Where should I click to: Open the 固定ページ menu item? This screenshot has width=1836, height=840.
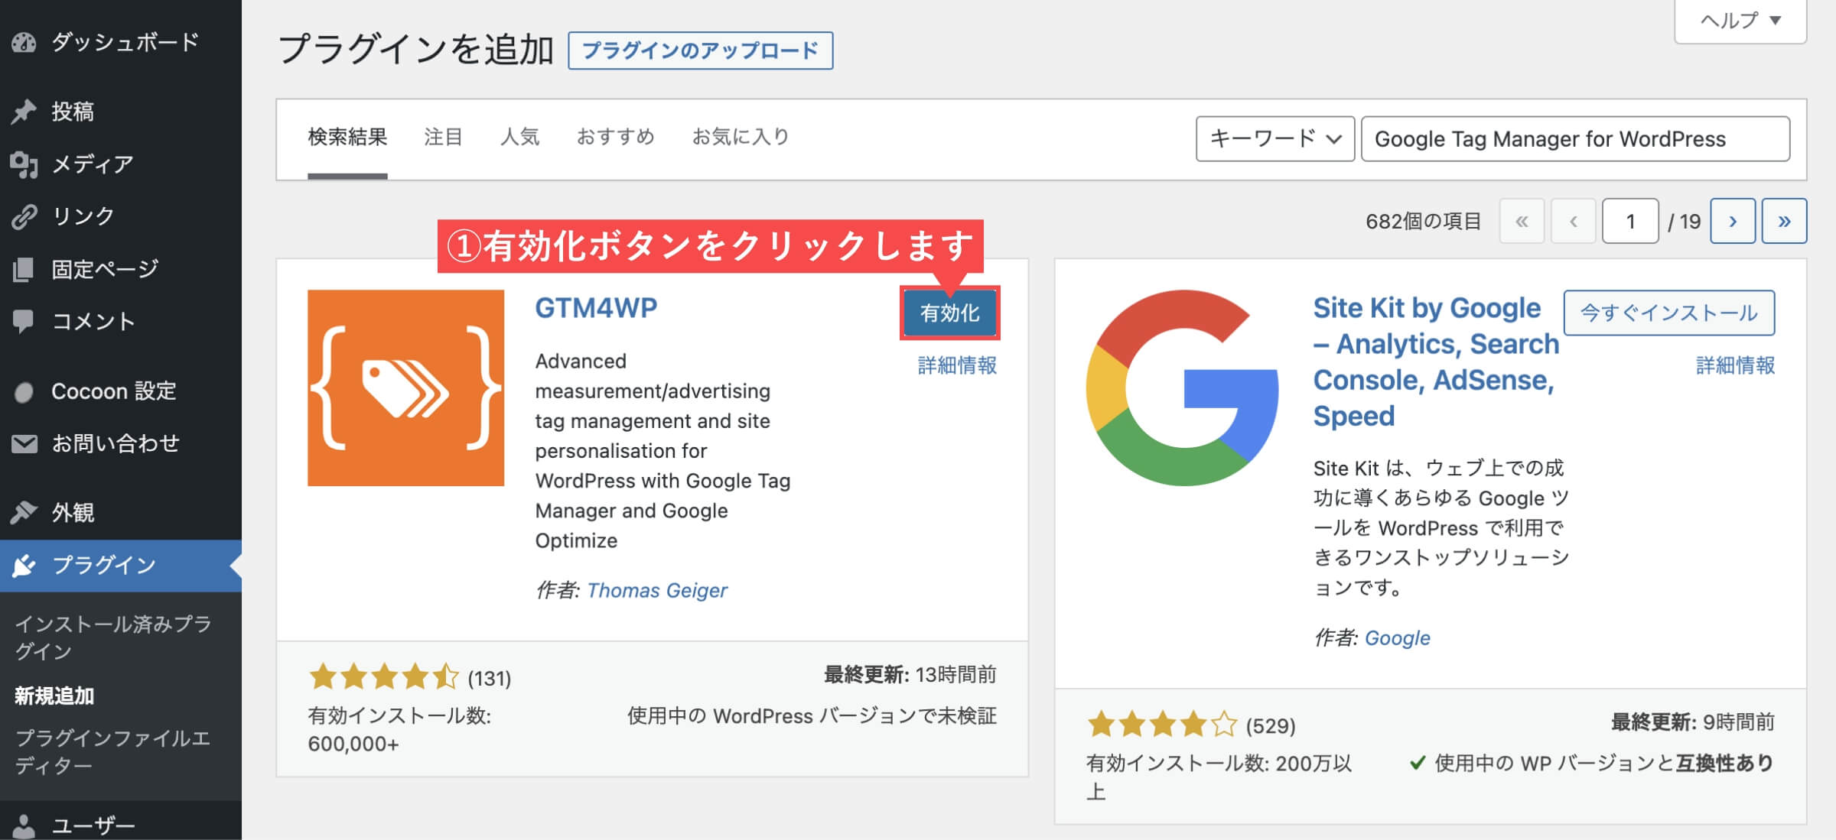point(121,269)
